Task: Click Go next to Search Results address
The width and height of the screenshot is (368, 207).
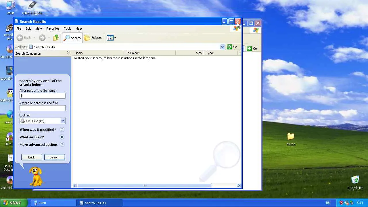Action: pos(232,47)
